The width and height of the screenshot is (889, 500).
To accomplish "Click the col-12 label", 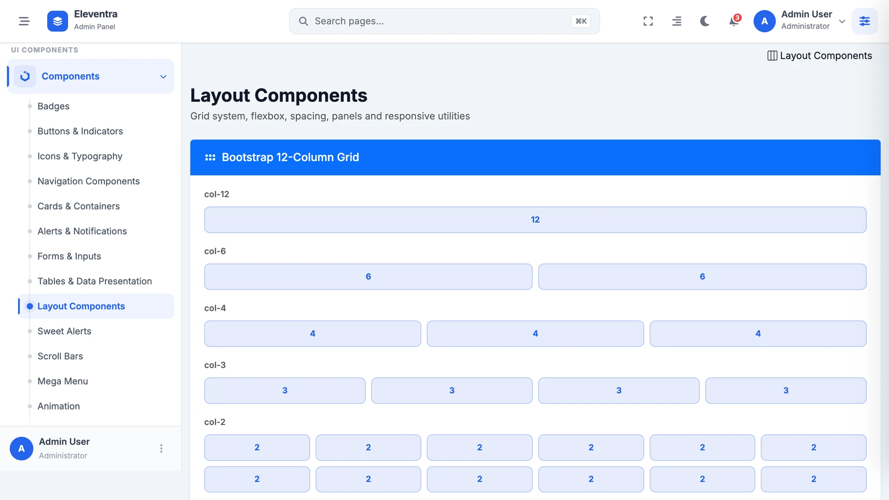I will [x=217, y=194].
